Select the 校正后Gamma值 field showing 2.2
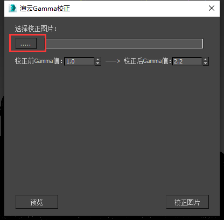This screenshot has height=220, width=224. pos(187,61)
